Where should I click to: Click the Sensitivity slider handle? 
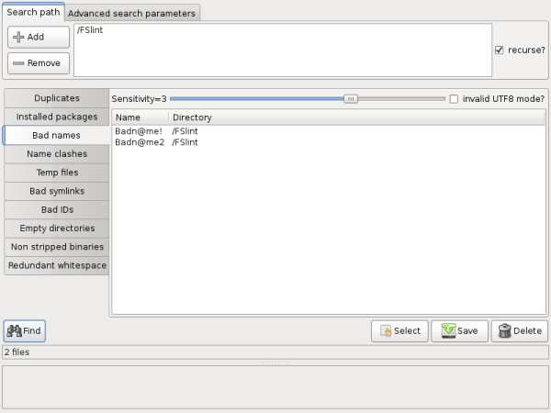[350, 98]
